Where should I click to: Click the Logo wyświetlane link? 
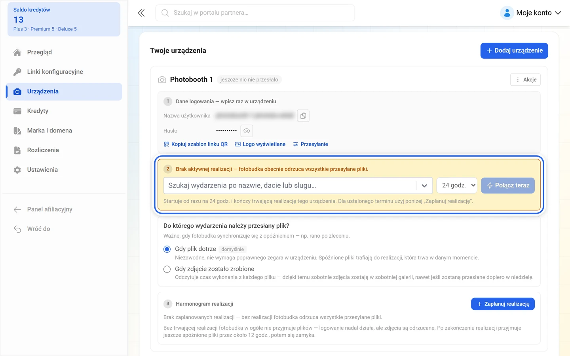pyautogui.click(x=260, y=144)
